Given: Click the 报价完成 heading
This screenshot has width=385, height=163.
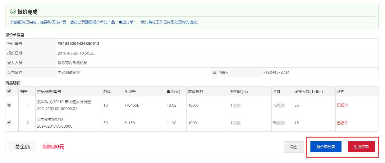Looking at the screenshot, I should [27, 12].
